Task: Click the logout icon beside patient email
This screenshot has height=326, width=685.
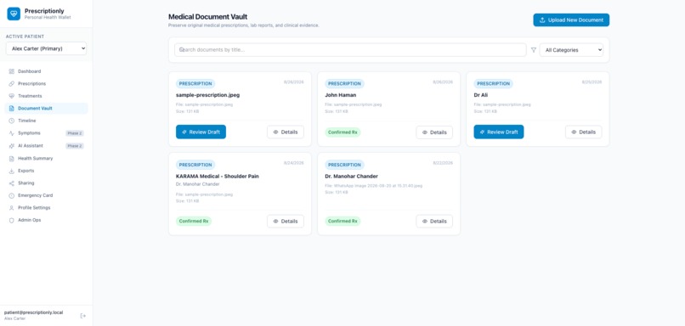Action: [x=83, y=316]
